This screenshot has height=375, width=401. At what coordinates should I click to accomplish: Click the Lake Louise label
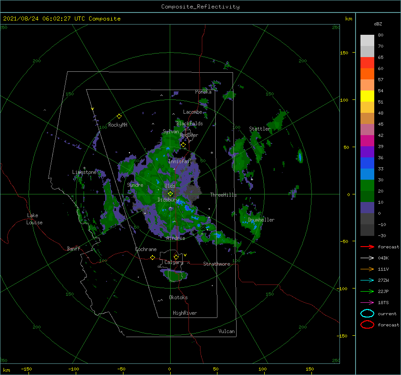click(34, 219)
